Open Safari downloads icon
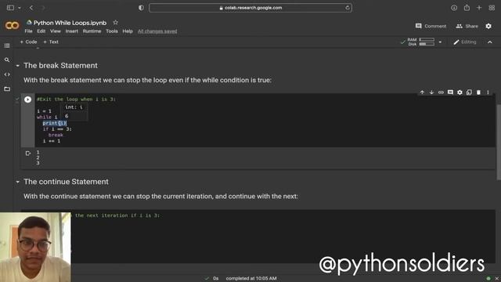 pyautogui.click(x=454, y=8)
